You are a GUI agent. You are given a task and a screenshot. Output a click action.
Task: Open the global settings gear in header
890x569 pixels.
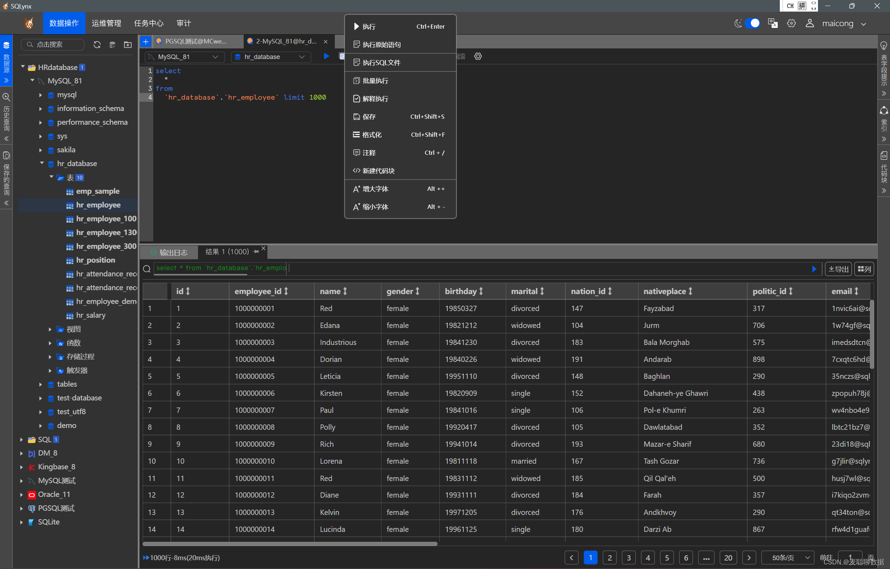791,23
